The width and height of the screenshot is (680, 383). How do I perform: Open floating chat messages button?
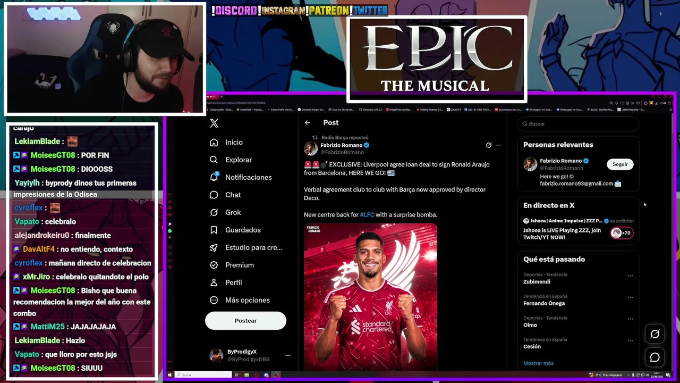pos(655,357)
